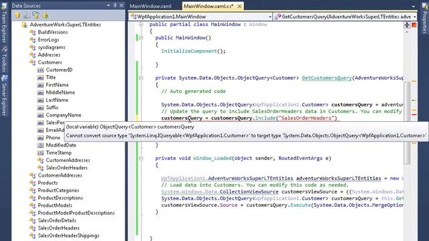Select the FirstName field

coord(57,85)
